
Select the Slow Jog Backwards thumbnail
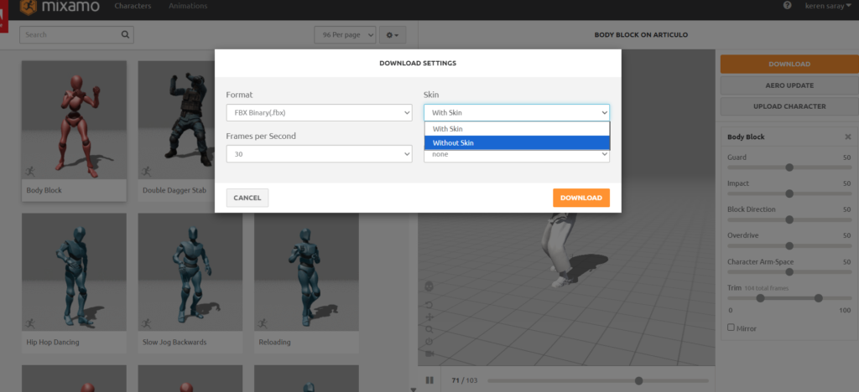pyautogui.click(x=190, y=271)
